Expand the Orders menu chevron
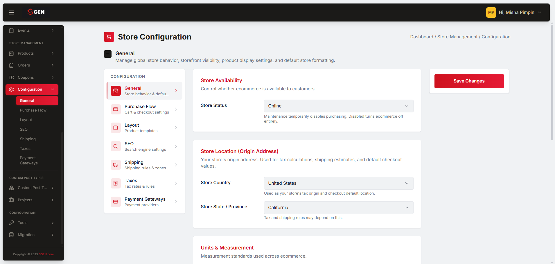Image resolution: width=555 pixels, height=264 pixels. [53, 65]
